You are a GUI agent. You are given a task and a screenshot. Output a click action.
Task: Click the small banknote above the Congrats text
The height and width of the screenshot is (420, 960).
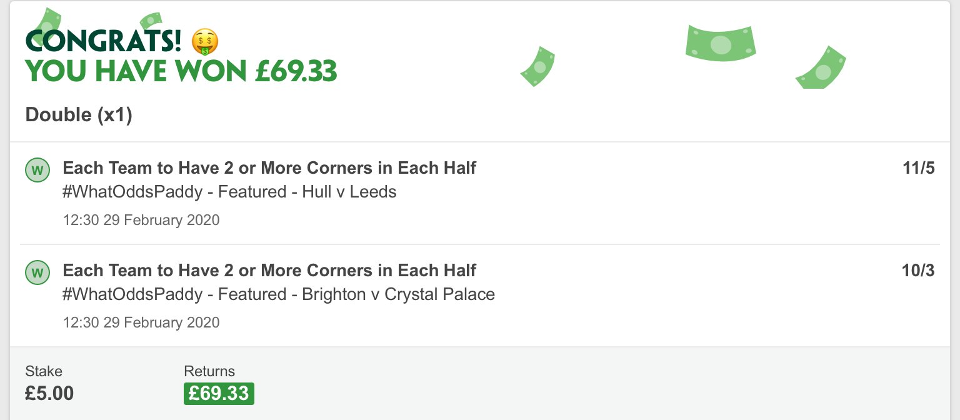point(151,21)
